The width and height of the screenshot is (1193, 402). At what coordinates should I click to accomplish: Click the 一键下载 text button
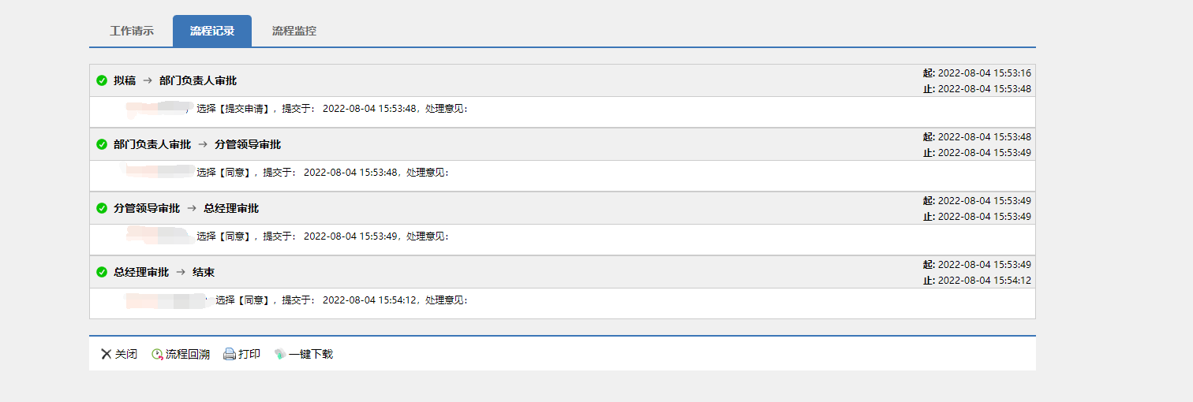coord(311,355)
